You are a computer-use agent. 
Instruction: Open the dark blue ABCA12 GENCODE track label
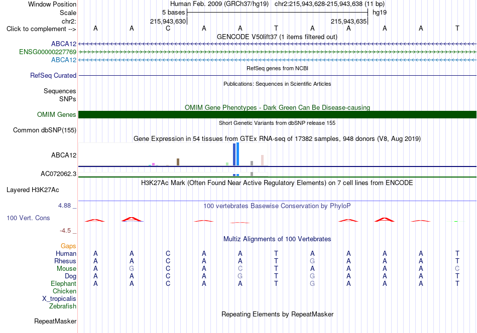coord(64,44)
